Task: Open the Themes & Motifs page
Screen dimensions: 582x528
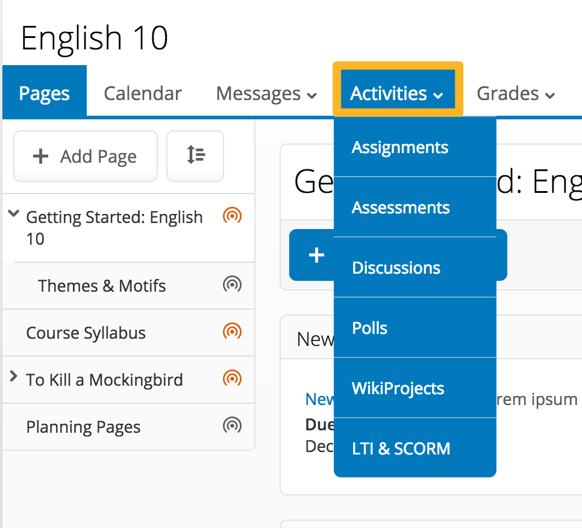Action: pos(102,286)
